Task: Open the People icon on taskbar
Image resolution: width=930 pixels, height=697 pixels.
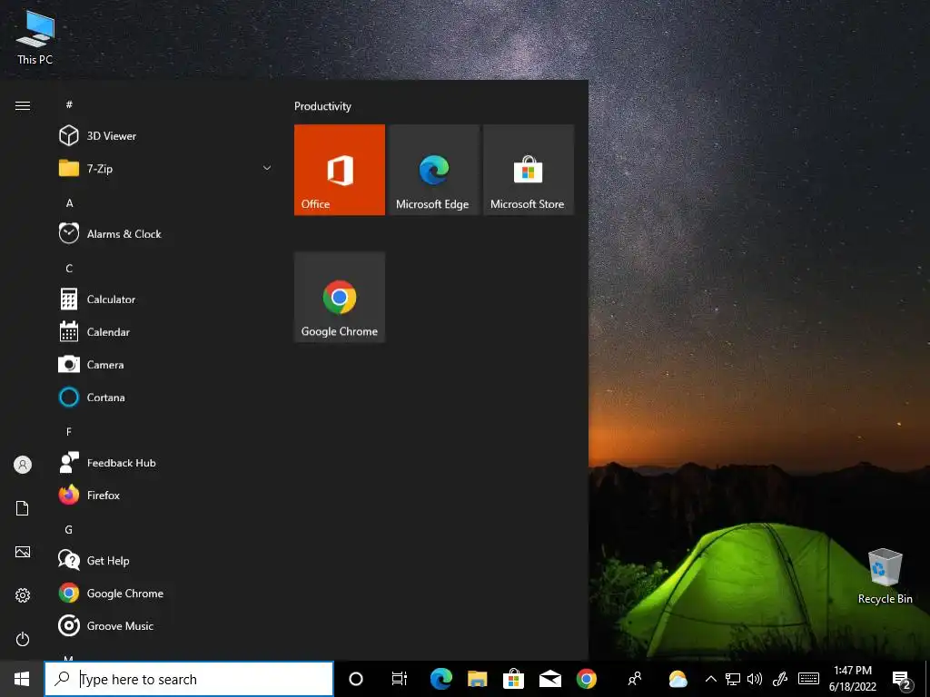Action: (635, 679)
